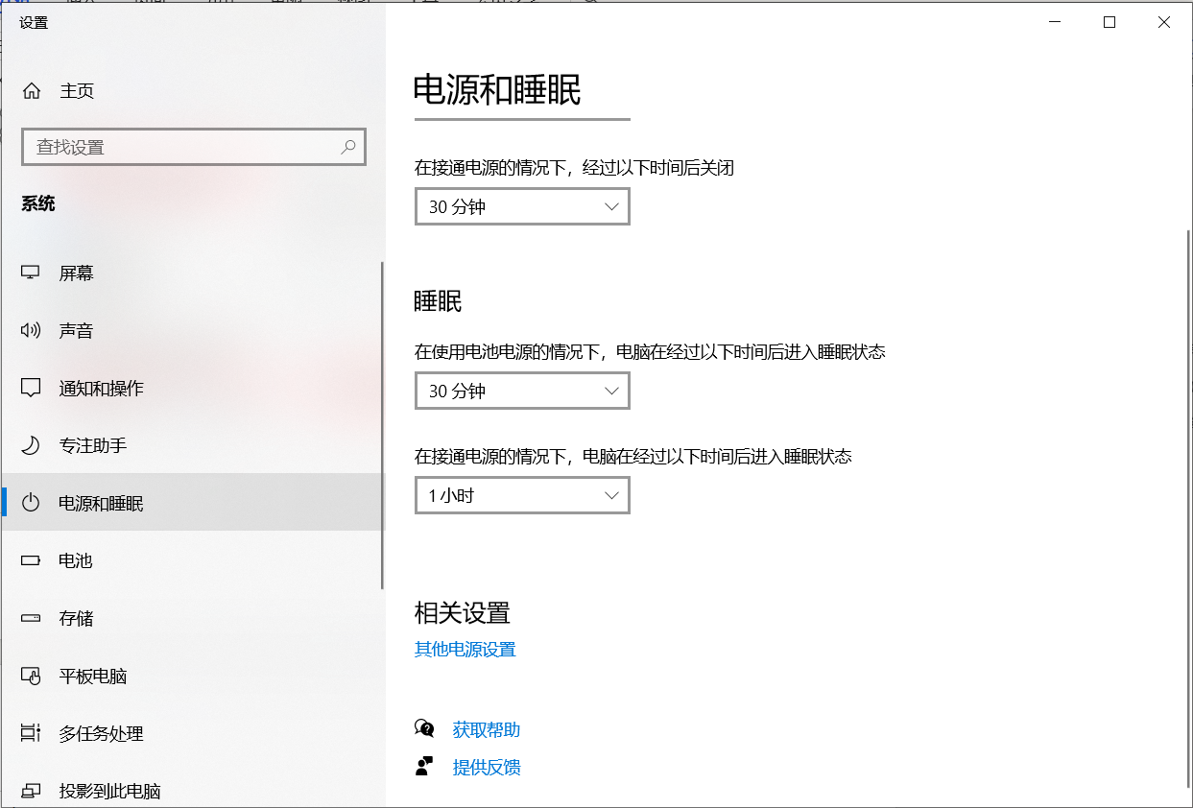Click the sidebar vertical scrollbar

coord(383,425)
